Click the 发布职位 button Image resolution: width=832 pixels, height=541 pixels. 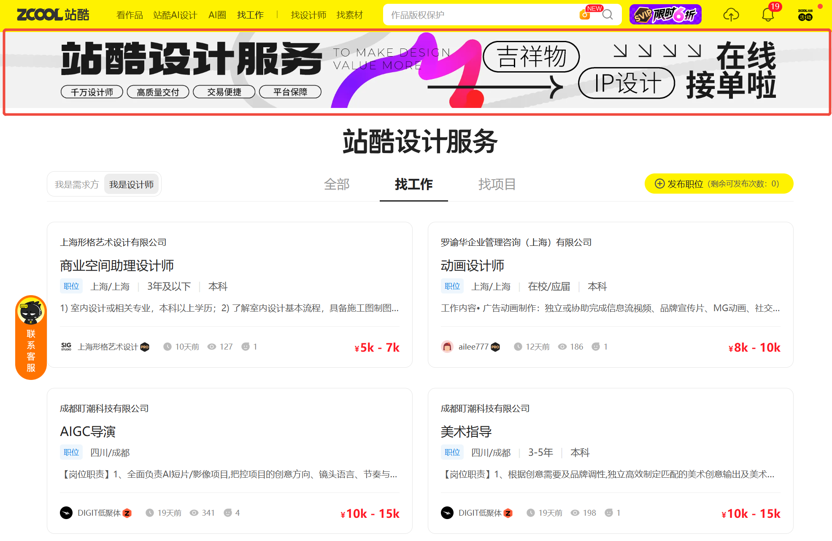719,184
